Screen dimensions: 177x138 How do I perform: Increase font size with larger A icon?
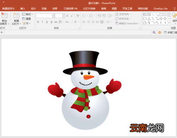coord(67,16)
